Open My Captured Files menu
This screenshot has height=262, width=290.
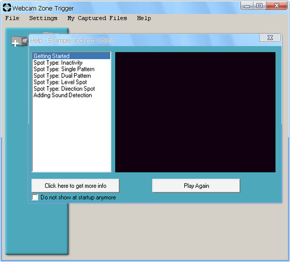click(97, 18)
